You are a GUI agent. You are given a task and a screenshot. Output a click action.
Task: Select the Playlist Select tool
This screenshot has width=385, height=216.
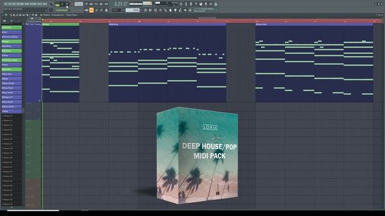click(30, 15)
